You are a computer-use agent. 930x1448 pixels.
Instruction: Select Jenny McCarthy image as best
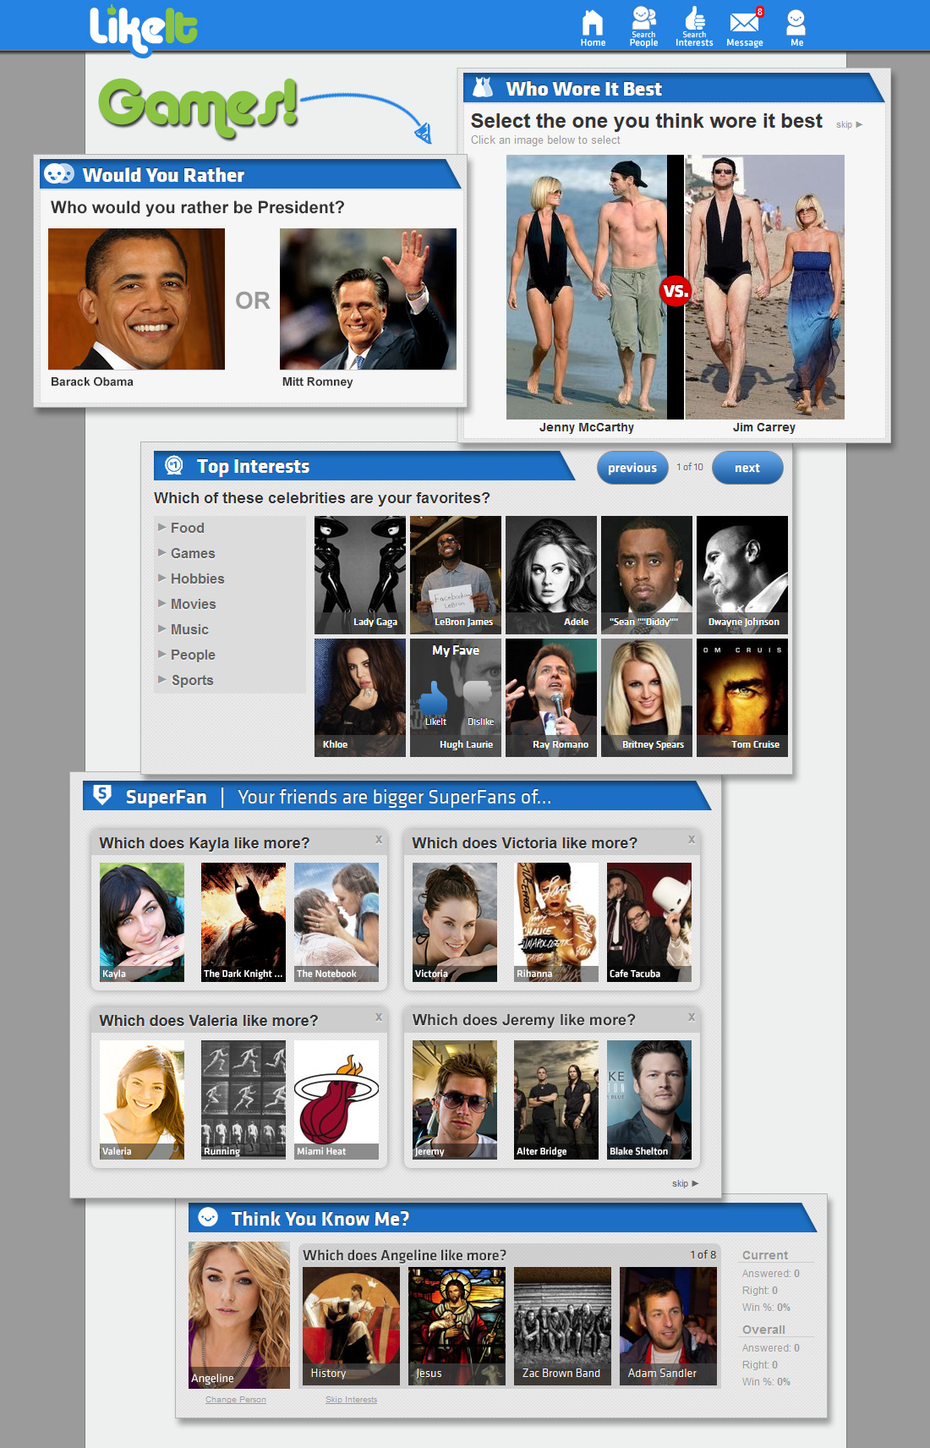[587, 287]
